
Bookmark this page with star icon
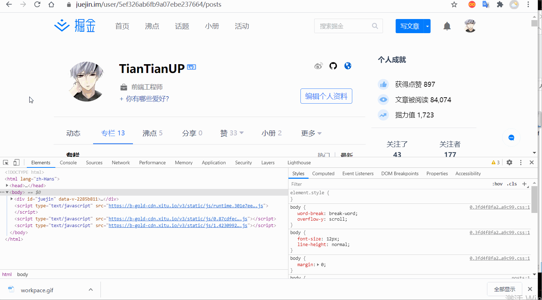click(454, 5)
